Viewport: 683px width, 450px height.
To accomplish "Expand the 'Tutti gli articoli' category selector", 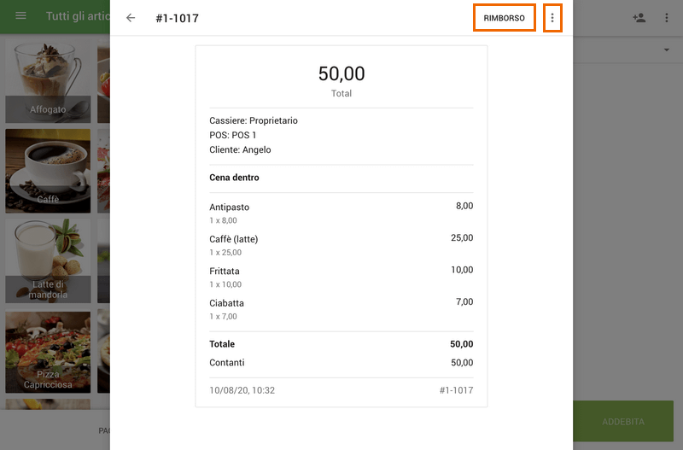I will pos(77,17).
